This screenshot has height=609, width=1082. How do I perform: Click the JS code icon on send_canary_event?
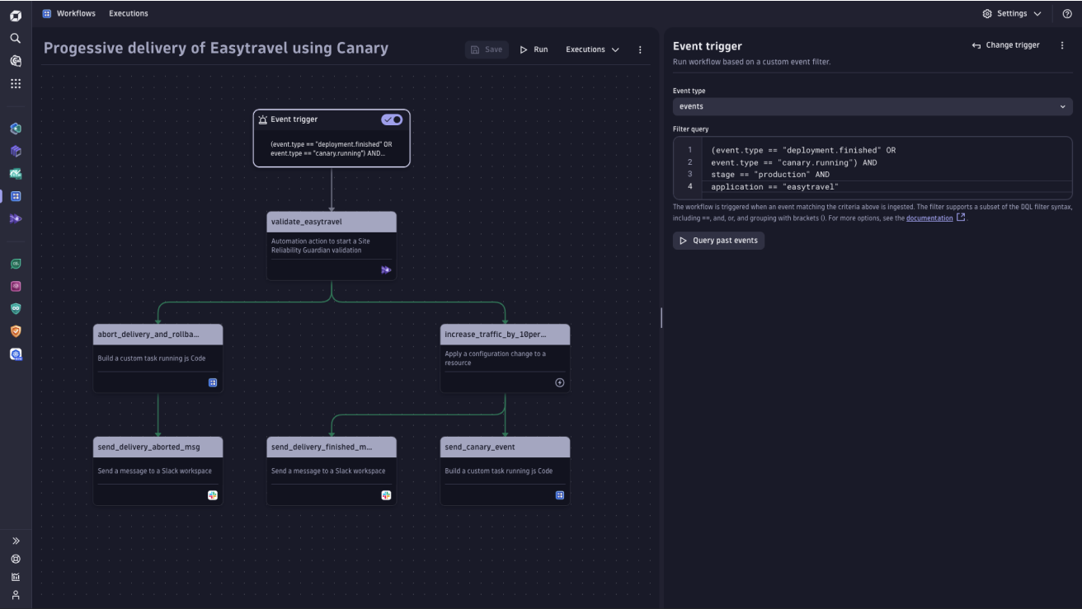[560, 495]
